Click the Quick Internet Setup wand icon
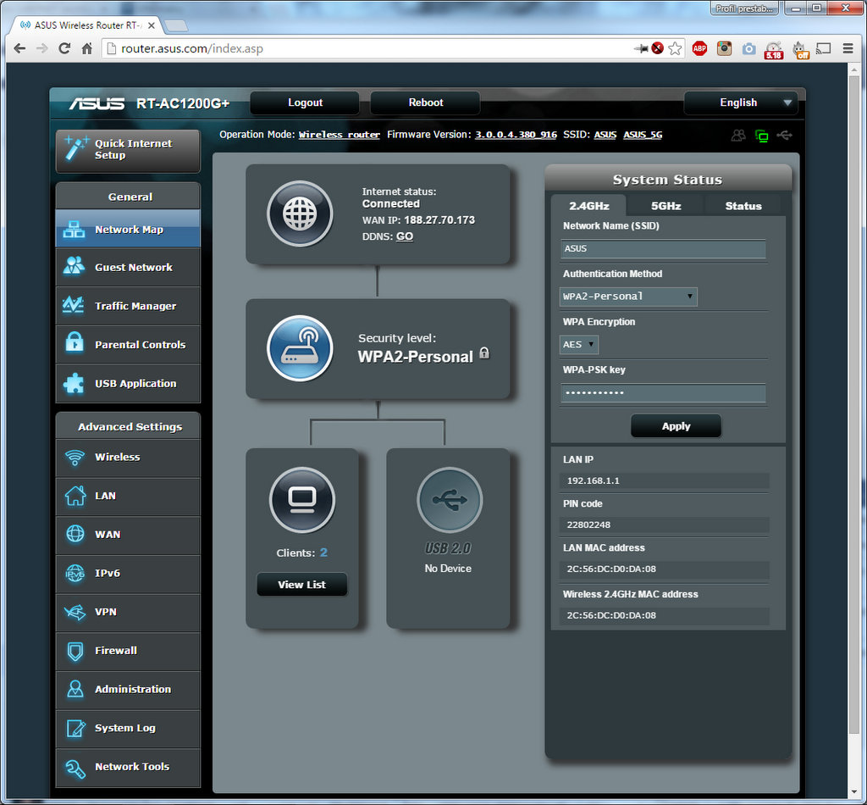Screen dimensions: 867x805 point(75,147)
